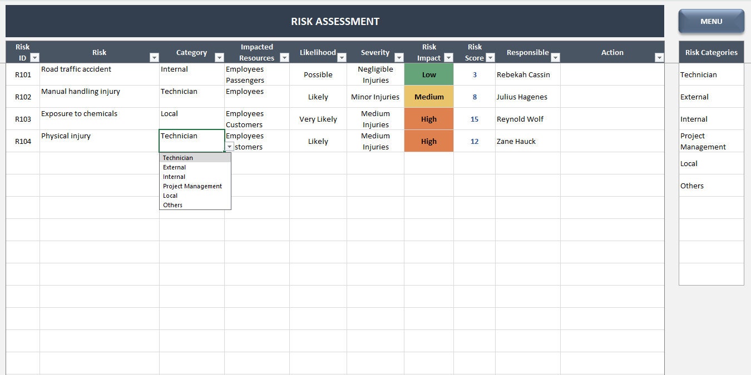Open the Likelihood column filter arrow
The width and height of the screenshot is (751, 375).
pyautogui.click(x=342, y=58)
